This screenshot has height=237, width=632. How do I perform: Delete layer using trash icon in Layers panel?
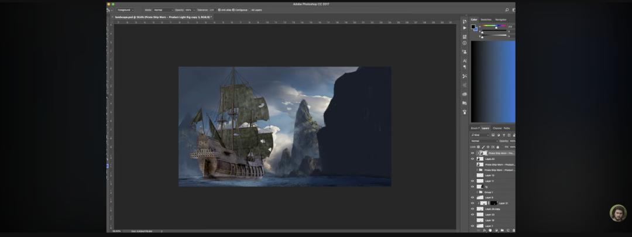[513, 231]
